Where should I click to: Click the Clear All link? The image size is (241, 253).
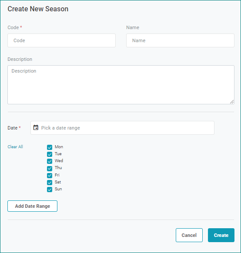pyautogui.click(x=15, y=146)
